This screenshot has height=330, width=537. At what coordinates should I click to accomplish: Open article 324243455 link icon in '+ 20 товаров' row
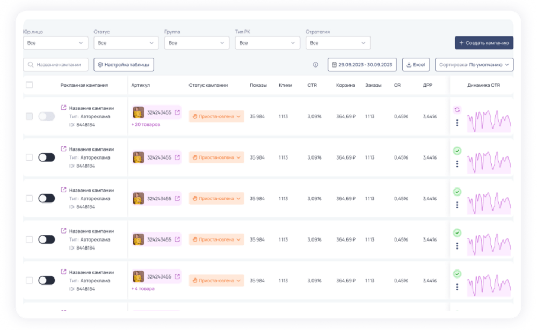(177, 112)
